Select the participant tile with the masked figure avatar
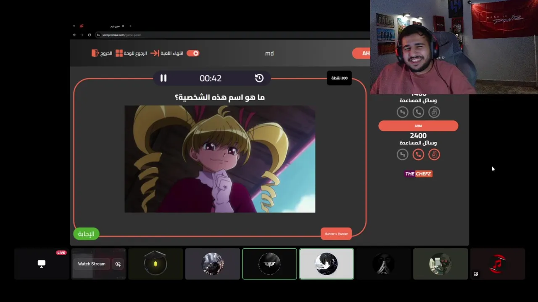The image size is (538, 302). [x=384, y=264]
